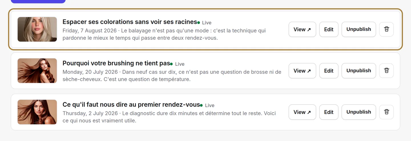This screenshot has width=411, height=141.
Task: View the Pourquoi votre brushing post
Action: tap(302, 71)
